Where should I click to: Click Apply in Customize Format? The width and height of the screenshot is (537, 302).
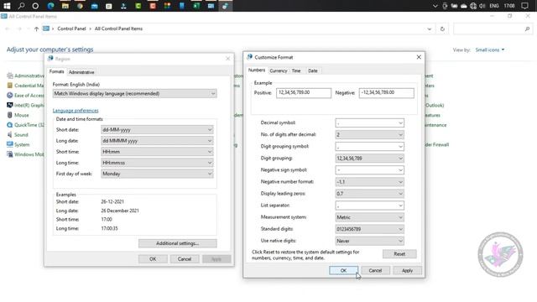tap(407, 270)
